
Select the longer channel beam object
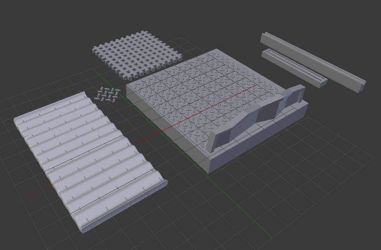coord(313,62)
